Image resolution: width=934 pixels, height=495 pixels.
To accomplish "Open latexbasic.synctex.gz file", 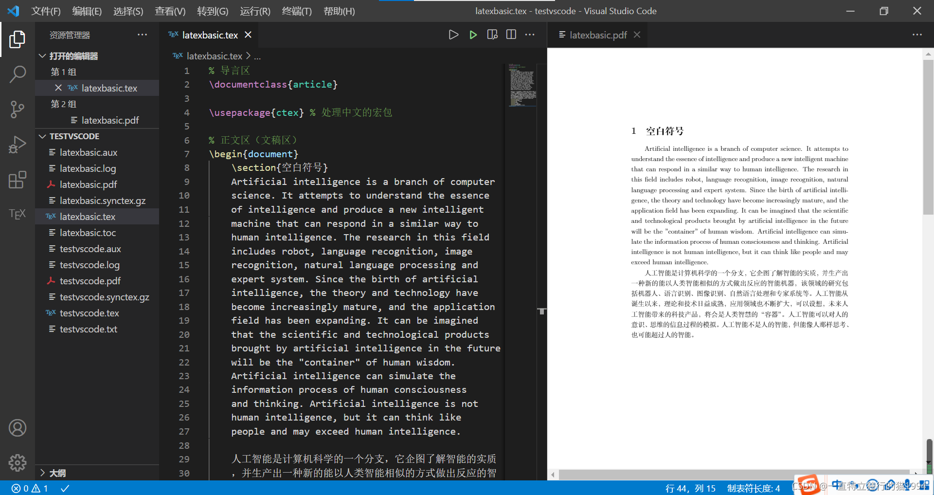I will tap(102, 201).
